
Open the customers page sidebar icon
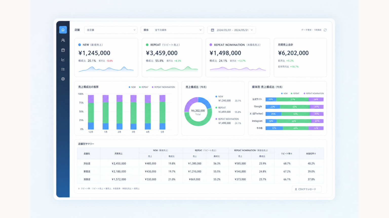point(63,40)
